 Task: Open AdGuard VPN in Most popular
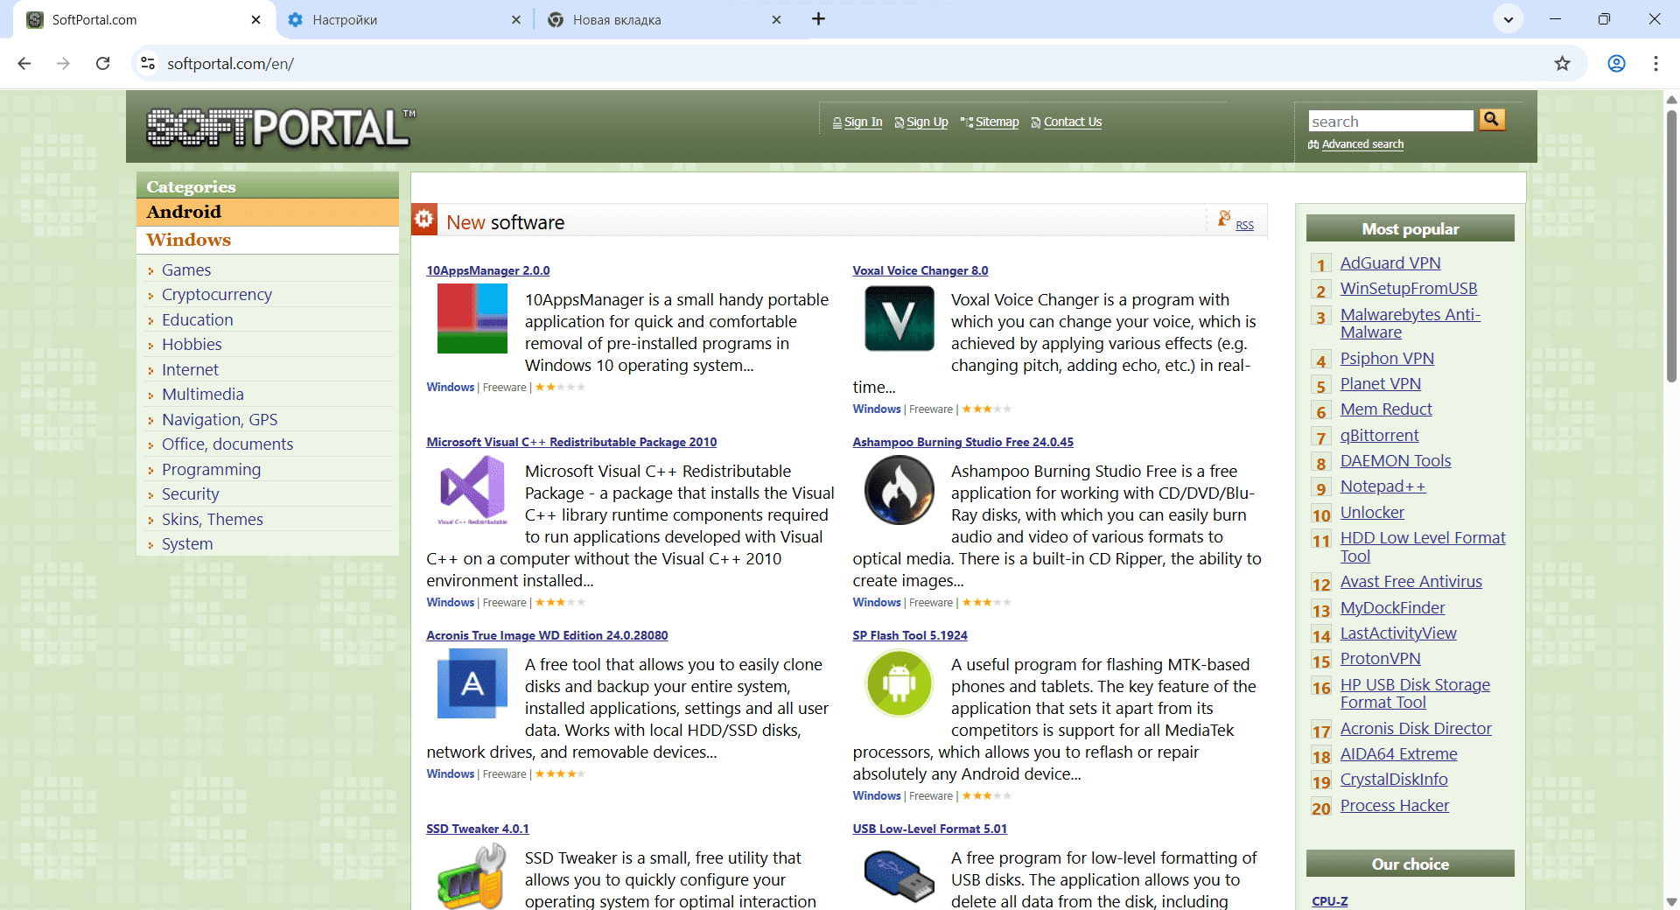1390,263
